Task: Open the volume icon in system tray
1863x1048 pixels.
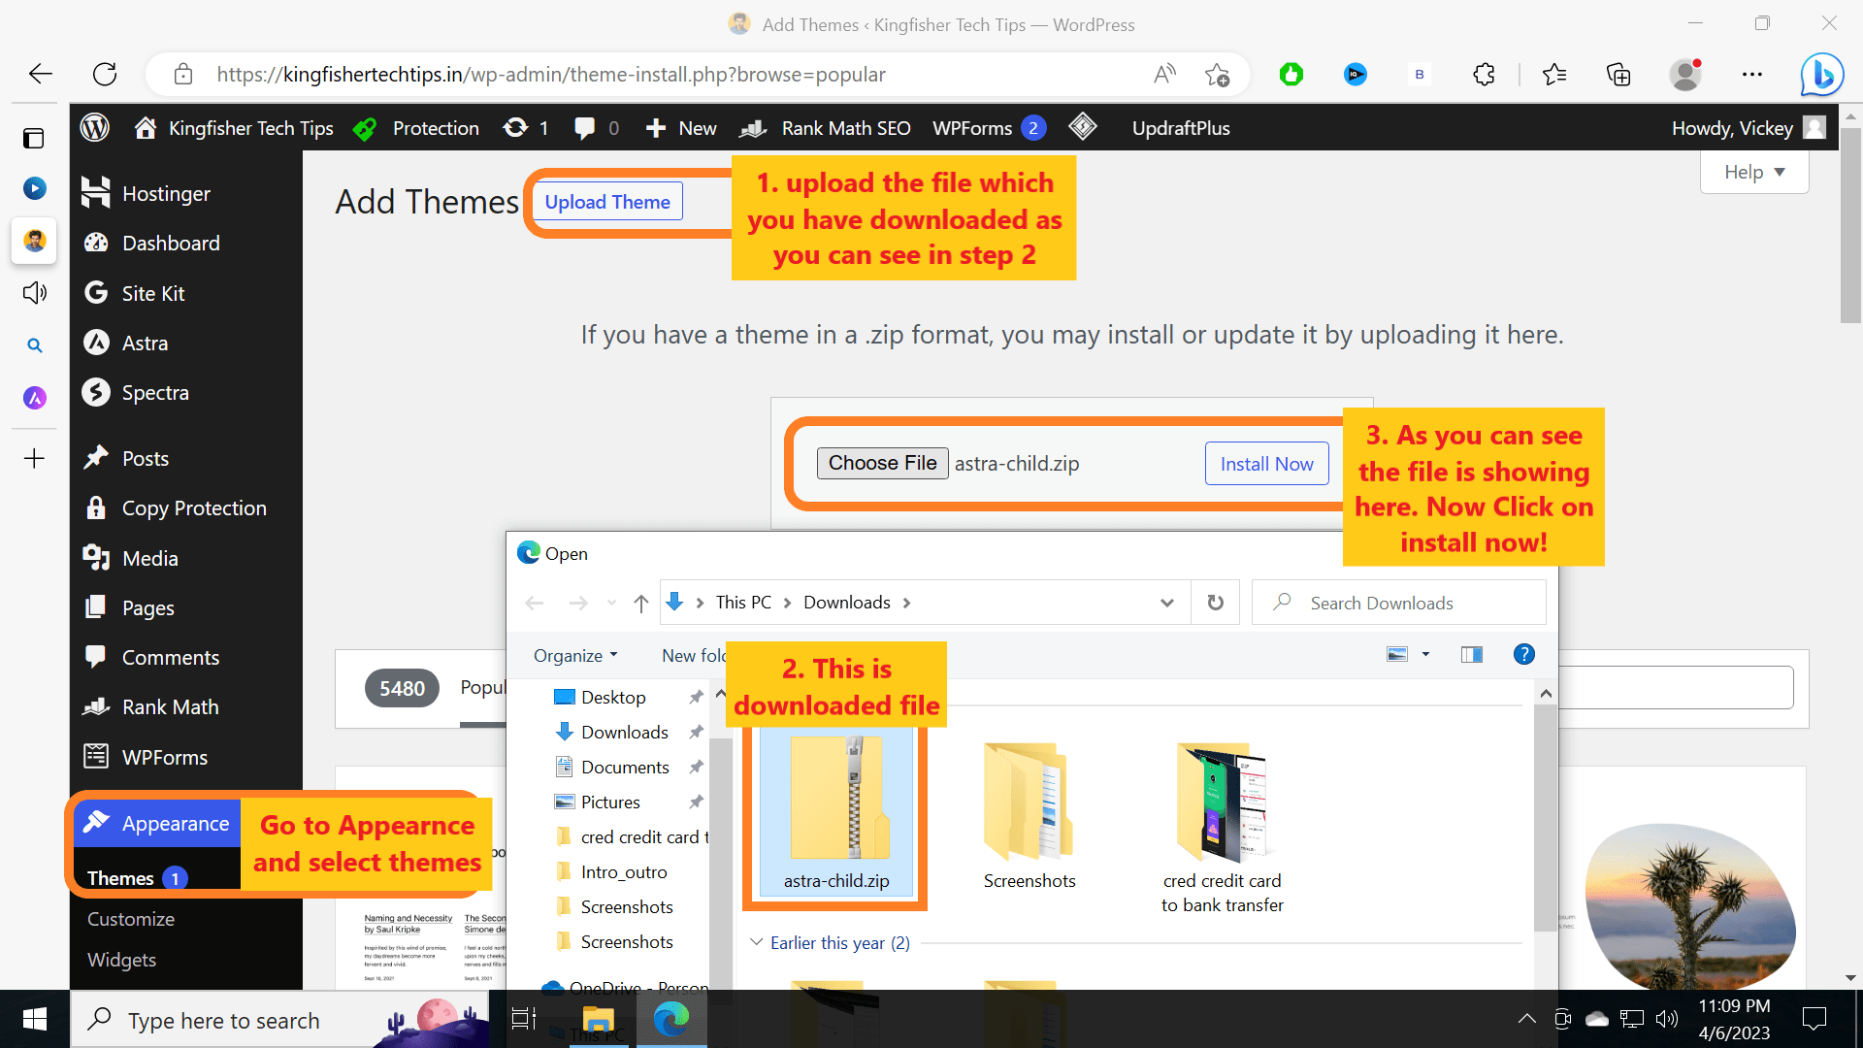Action: coord(1667,1019)
